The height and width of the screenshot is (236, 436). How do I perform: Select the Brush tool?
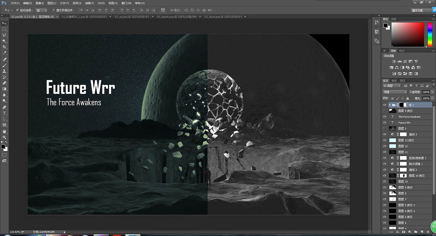[4, 65]
